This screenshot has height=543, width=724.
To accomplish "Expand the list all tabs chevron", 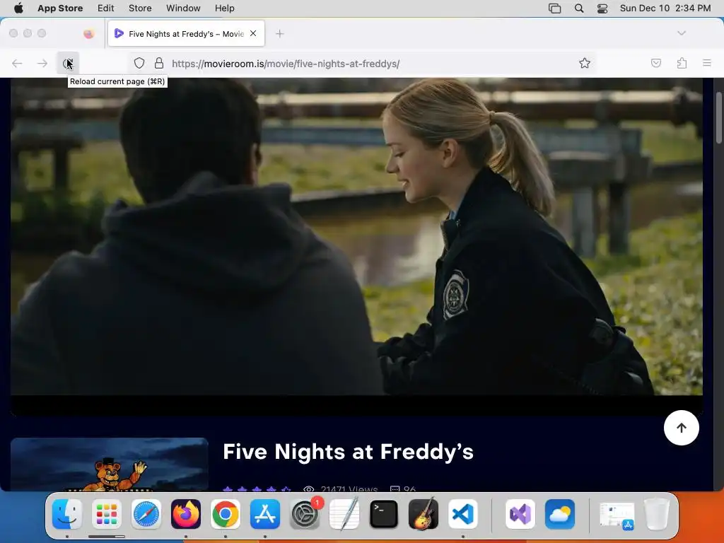I will point(682,33).
